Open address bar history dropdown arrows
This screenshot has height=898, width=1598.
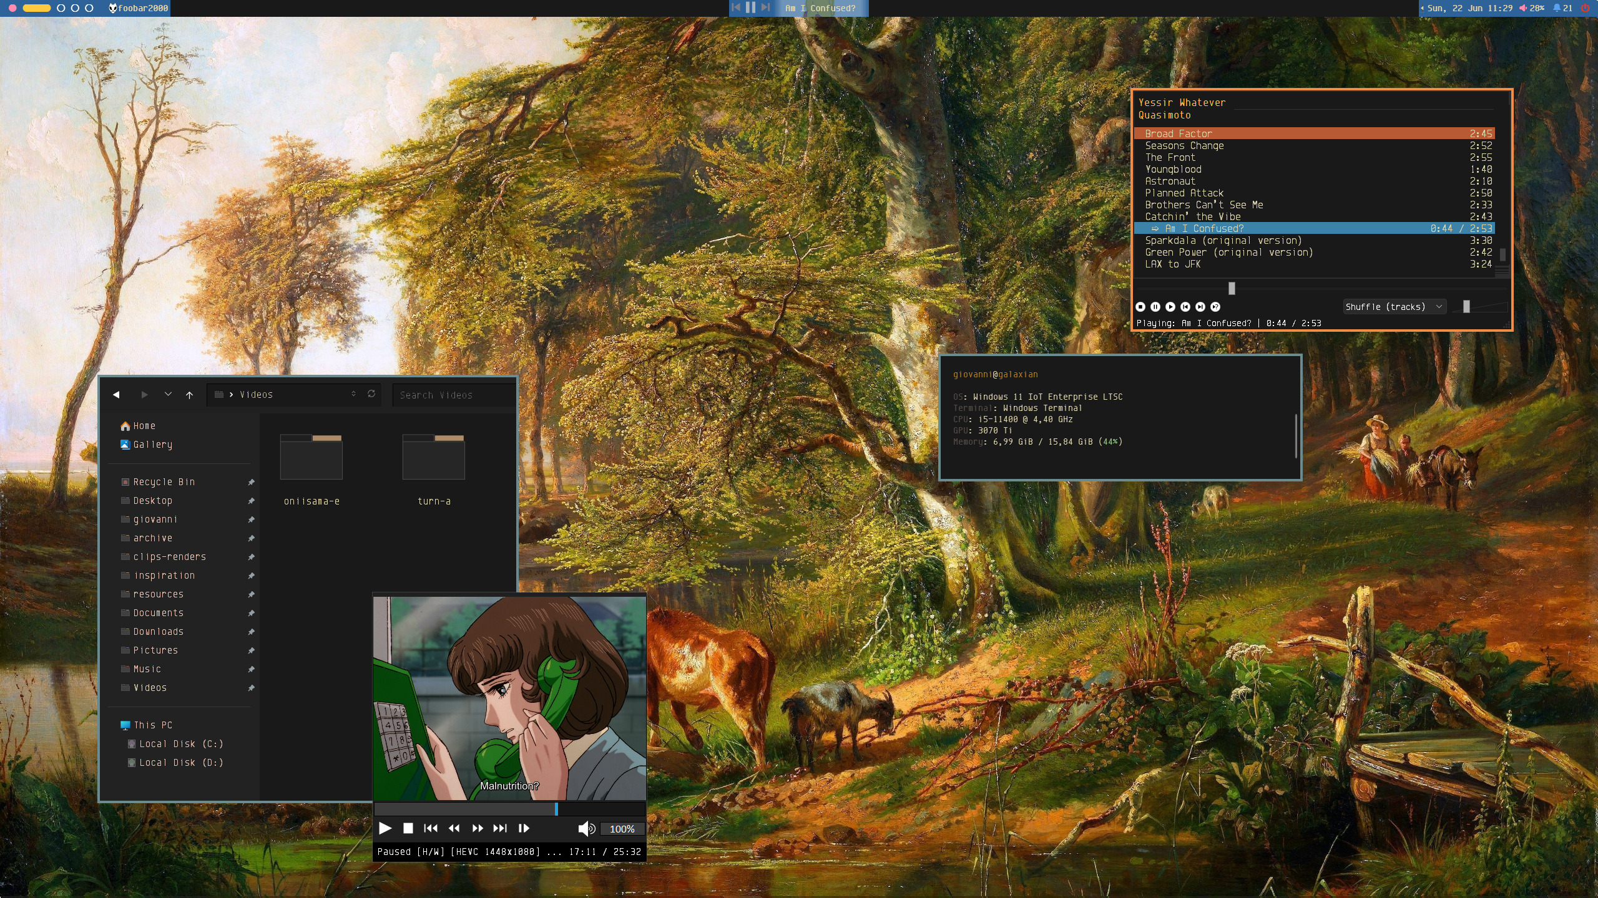point(353,394)
